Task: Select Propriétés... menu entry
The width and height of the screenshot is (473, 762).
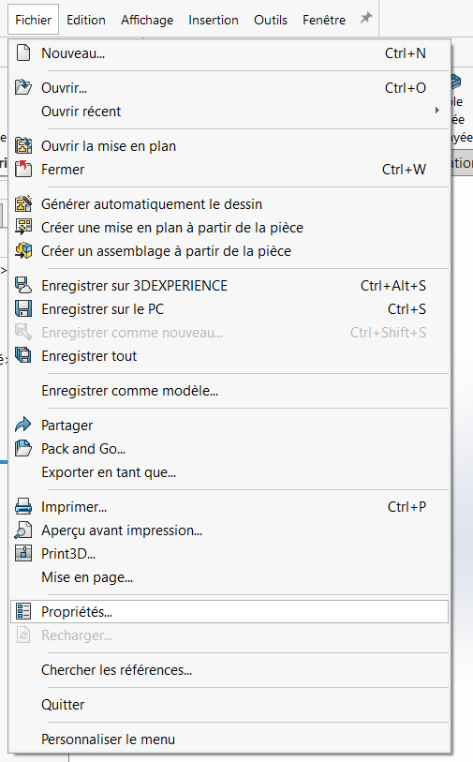Action: [229, 611]
